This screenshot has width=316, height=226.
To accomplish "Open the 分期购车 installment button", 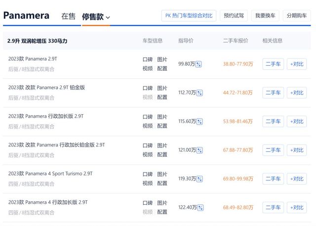I will pos(297,15).
